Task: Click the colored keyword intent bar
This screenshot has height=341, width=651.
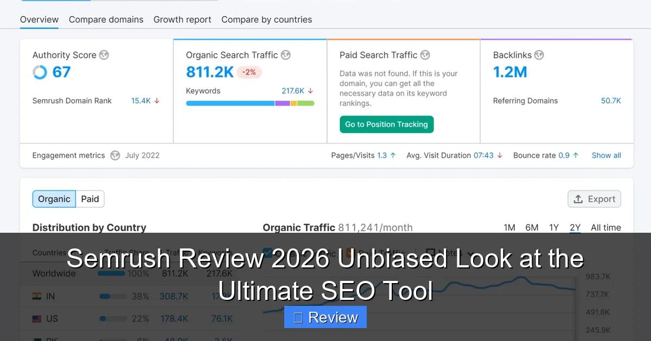Action: pyautogui.click(x=250, y=102)
